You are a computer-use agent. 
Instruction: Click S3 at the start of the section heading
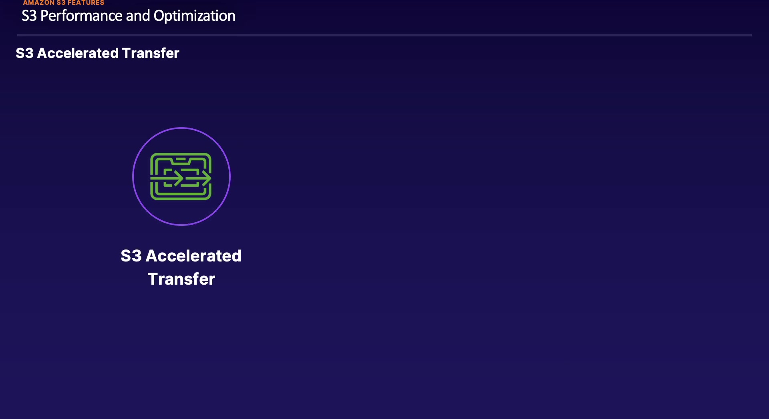coord(24,53)
